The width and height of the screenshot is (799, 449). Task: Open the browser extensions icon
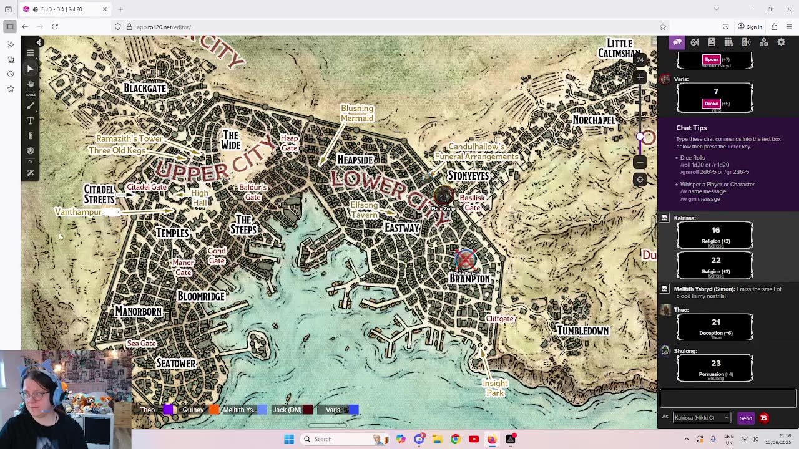tap(774, 27)
